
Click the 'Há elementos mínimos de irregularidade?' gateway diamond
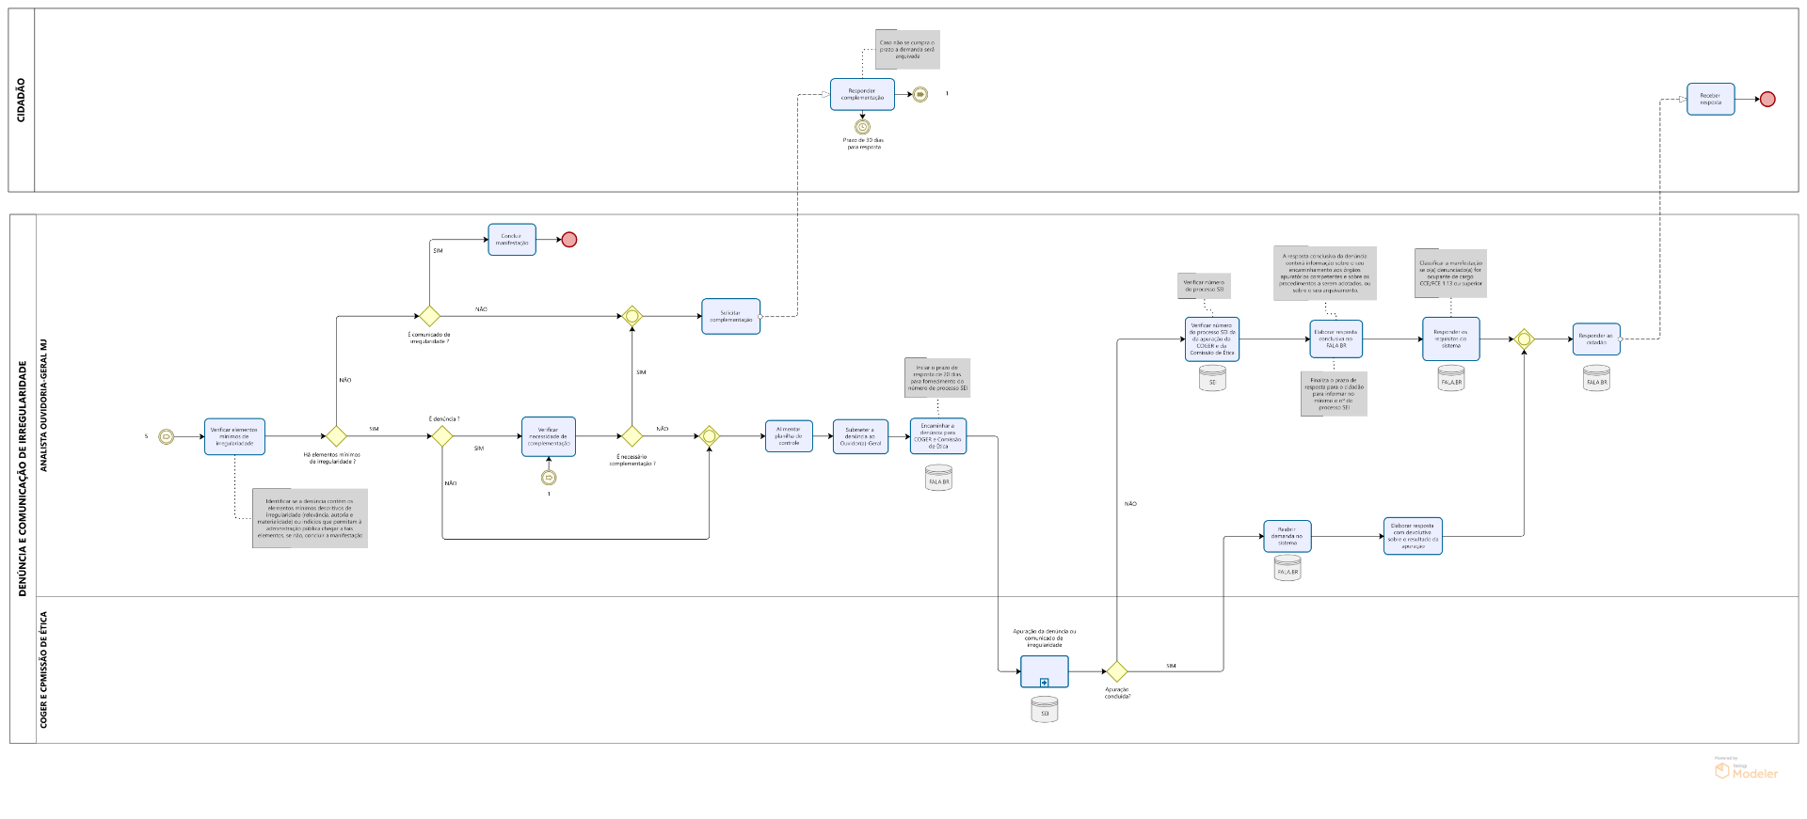click(x=336, y=436)
